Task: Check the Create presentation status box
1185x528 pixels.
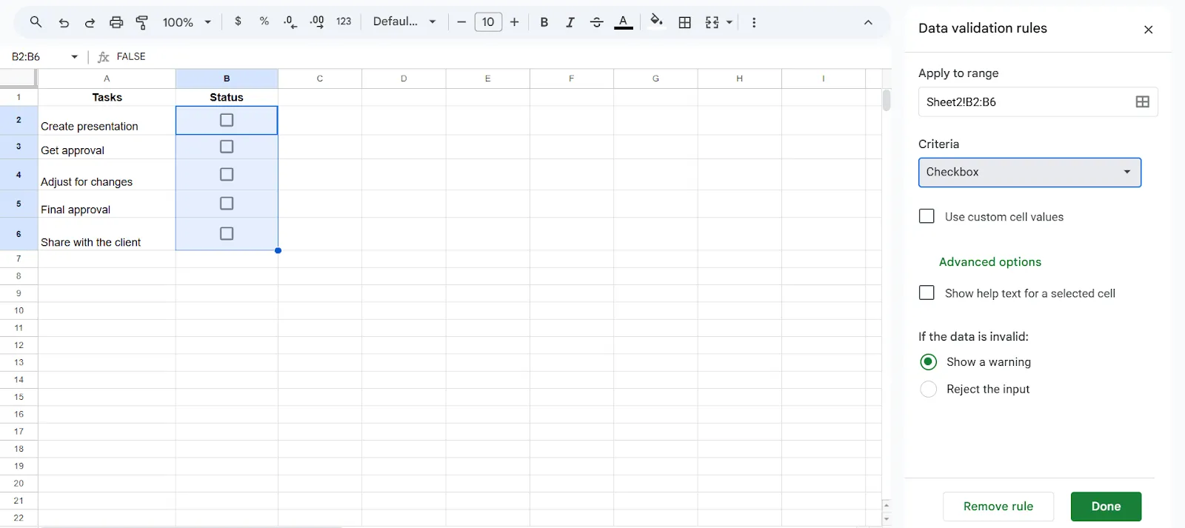Action: [x=227, y=120]
